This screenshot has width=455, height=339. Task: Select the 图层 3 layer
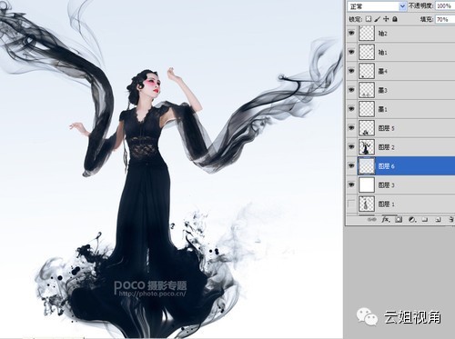click(400, 185)
